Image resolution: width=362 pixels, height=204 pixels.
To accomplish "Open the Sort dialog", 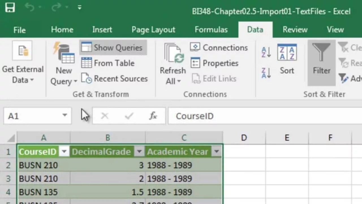I will pyautogui.click(x=287, y=59).
